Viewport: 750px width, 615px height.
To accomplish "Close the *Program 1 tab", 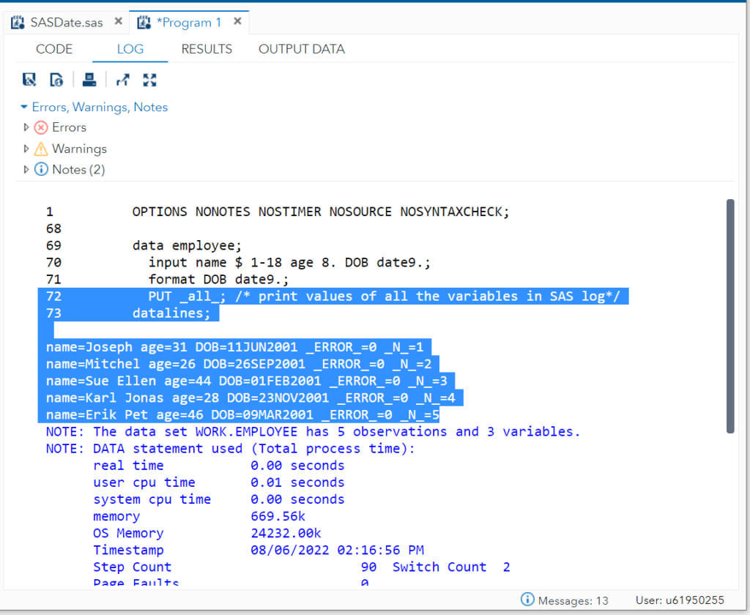I will tap(237, 22).
